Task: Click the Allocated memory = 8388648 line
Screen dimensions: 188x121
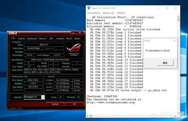Action: pyautogui.click(x=114, y=26)
